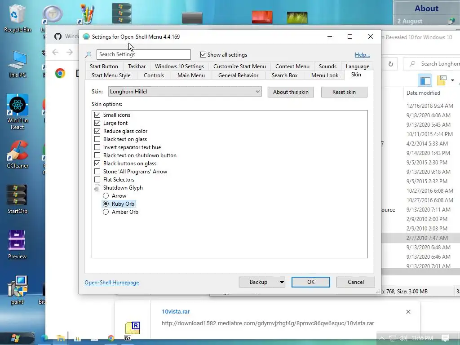This screenshot has height=345, width=460.
Task: Open the Recycle Bin desktop icon
Action: (x=17, y=18)
